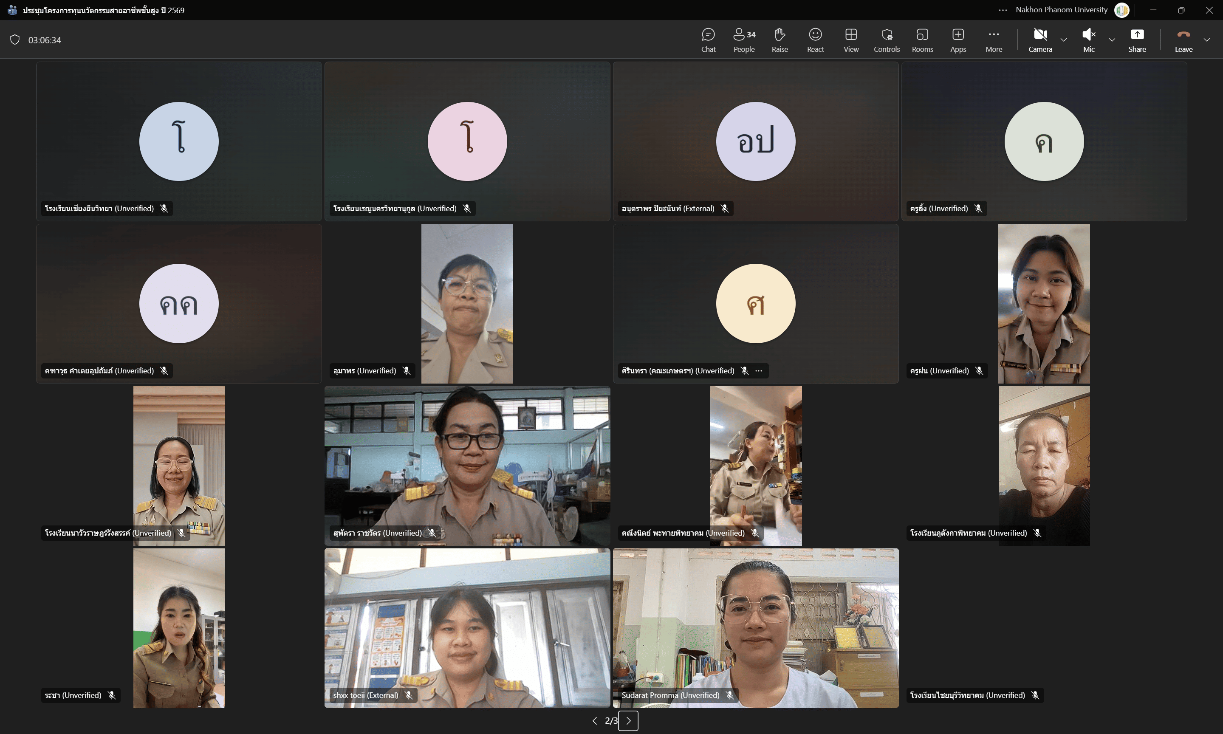
Task: Leave the meeting
Action: [1183, 40]
